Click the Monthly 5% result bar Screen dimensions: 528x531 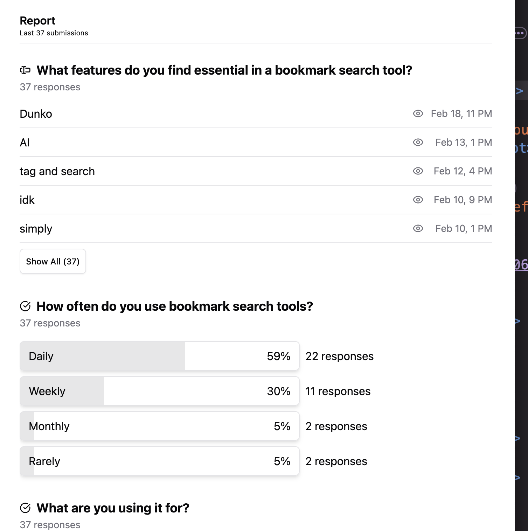point(159,426)
